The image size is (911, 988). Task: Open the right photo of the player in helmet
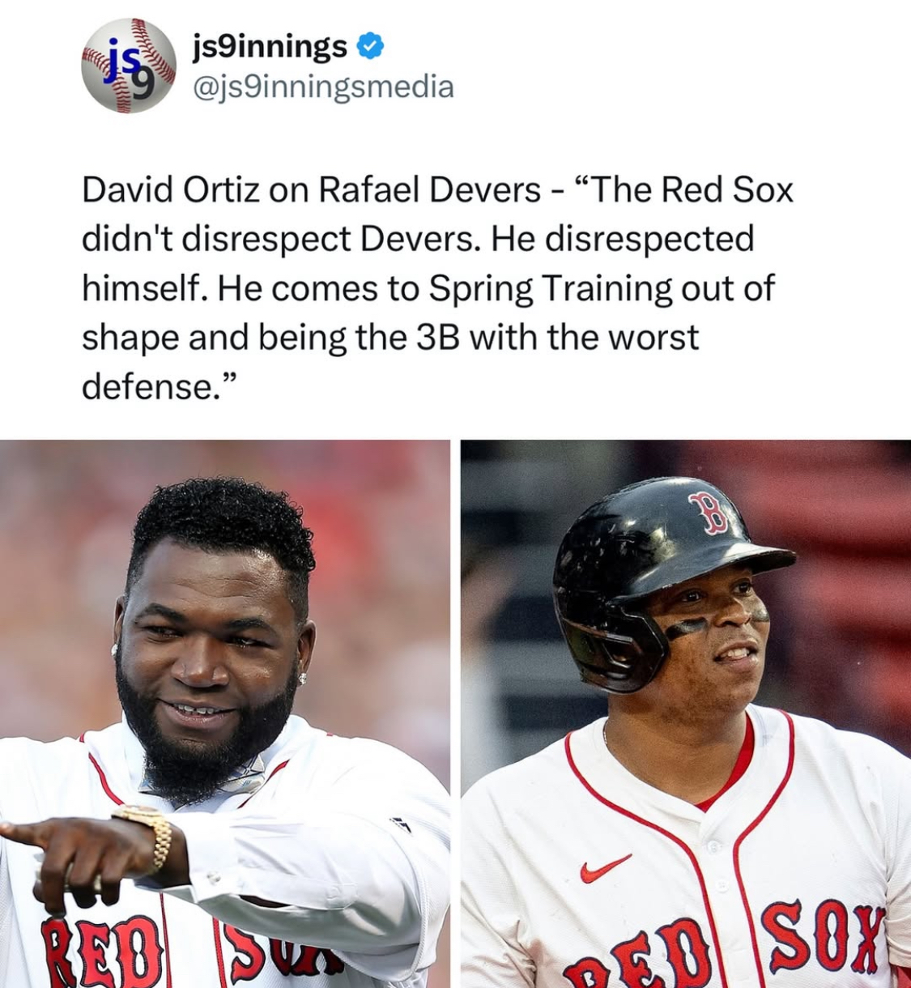(x=686, y=713)
